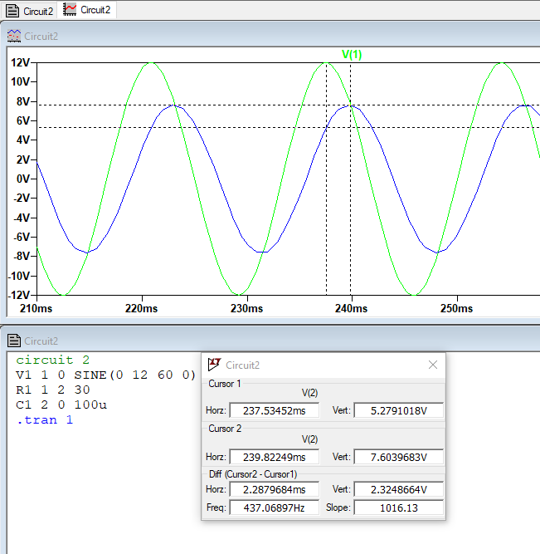This screenshot has width=540, height=554.
Task: Click the LTspice icon in cursor dialog title
Action: [x=214, y=365]
